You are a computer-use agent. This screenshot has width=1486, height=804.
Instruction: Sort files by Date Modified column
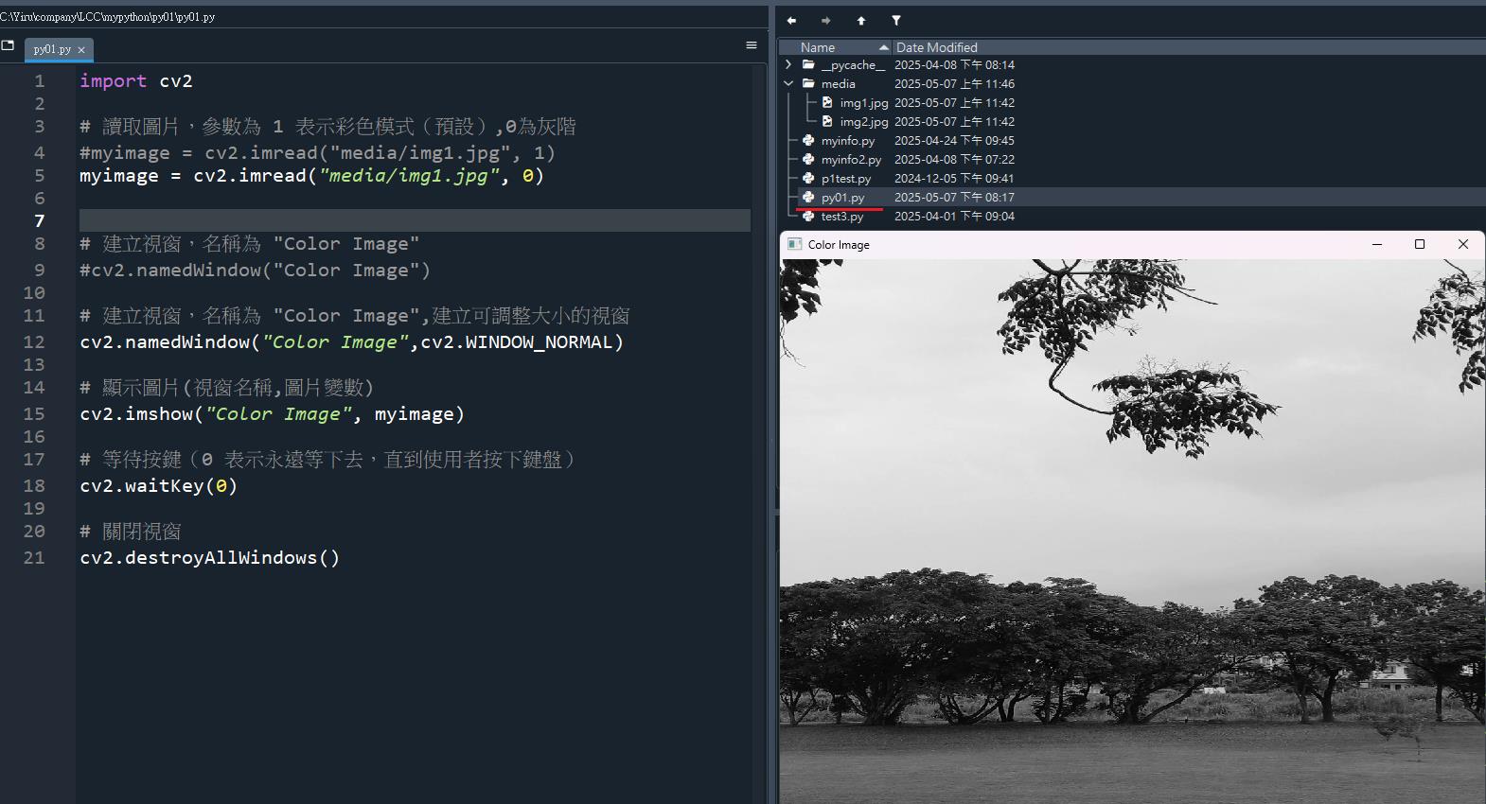tap(936, 47)
